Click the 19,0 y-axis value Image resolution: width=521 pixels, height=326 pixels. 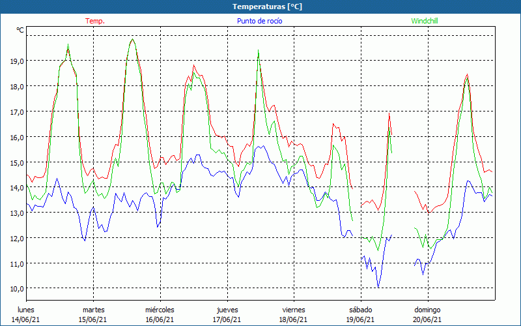[x=17, y=61]
